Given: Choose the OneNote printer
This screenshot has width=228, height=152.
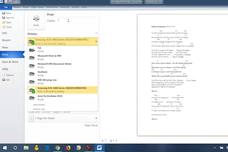Looking at the screenshot, I should [x=63, y=74].
